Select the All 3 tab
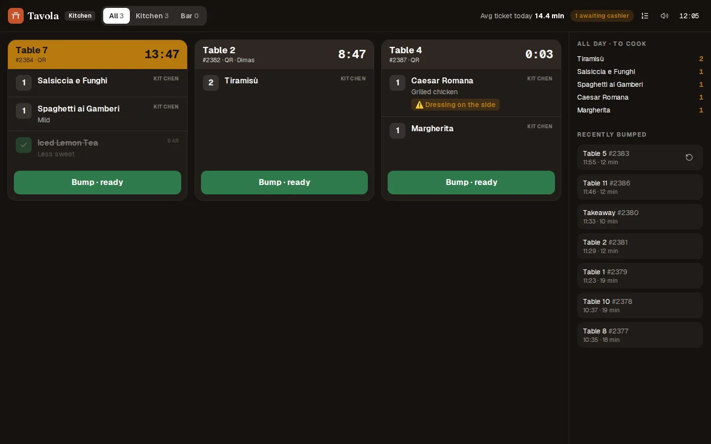The image size is (711, 444). tap(117, 16)
